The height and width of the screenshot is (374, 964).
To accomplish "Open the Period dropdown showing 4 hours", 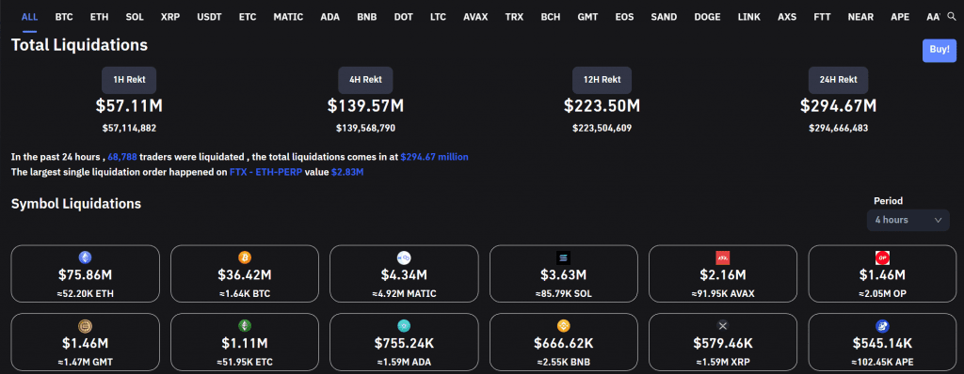I will click(908, 220).
